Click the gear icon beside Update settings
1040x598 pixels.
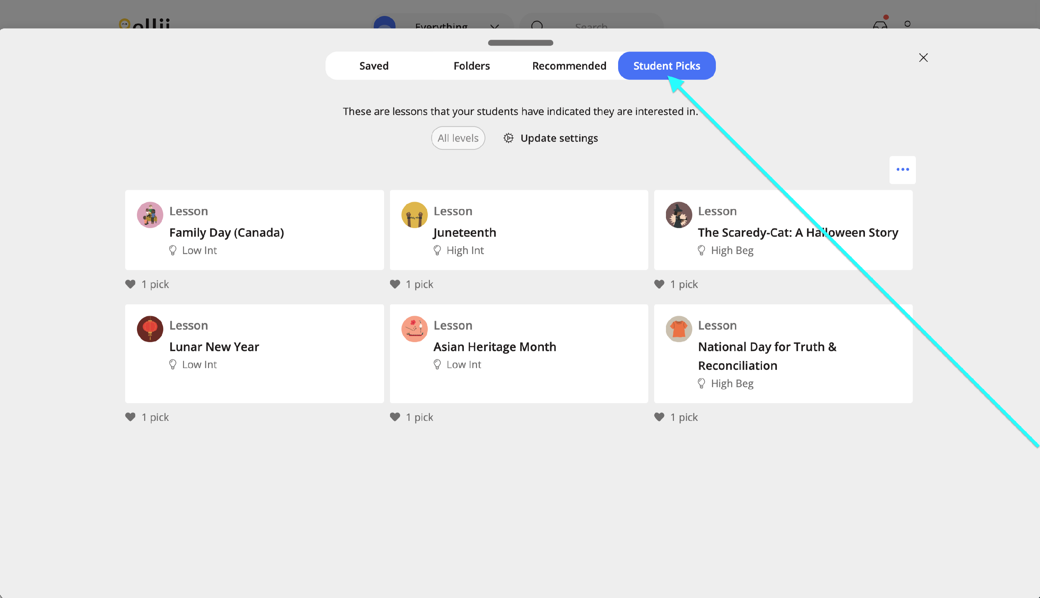tap(508, 138)
